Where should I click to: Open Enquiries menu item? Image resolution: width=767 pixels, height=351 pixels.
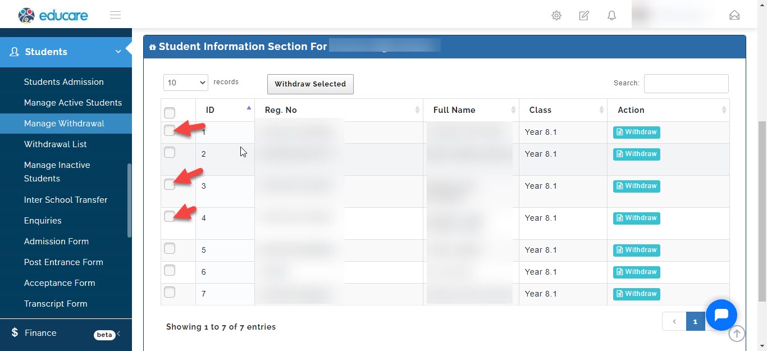click(x=43, y=221)
